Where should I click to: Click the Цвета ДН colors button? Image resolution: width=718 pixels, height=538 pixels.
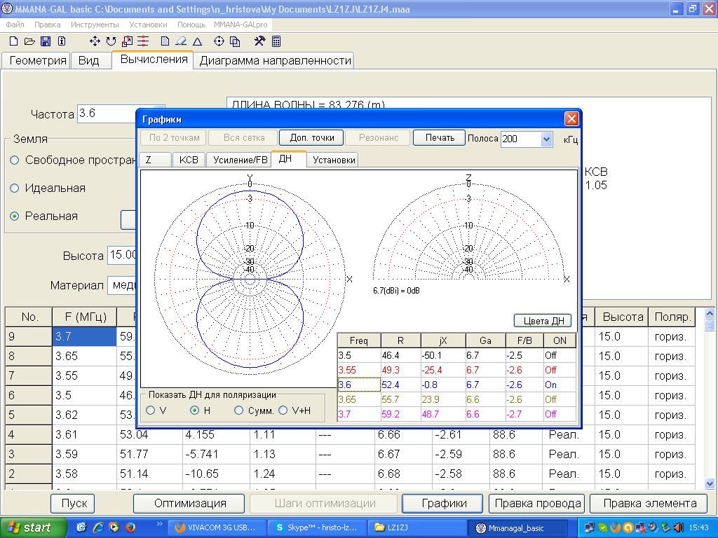[543, 321]
